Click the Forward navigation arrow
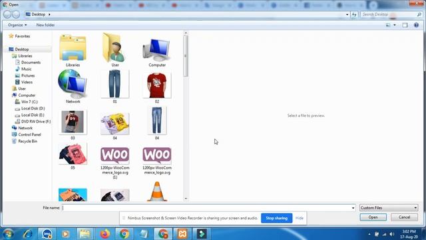Image resolution: width=426 pixels, height=240 pixels. [16, 15]
